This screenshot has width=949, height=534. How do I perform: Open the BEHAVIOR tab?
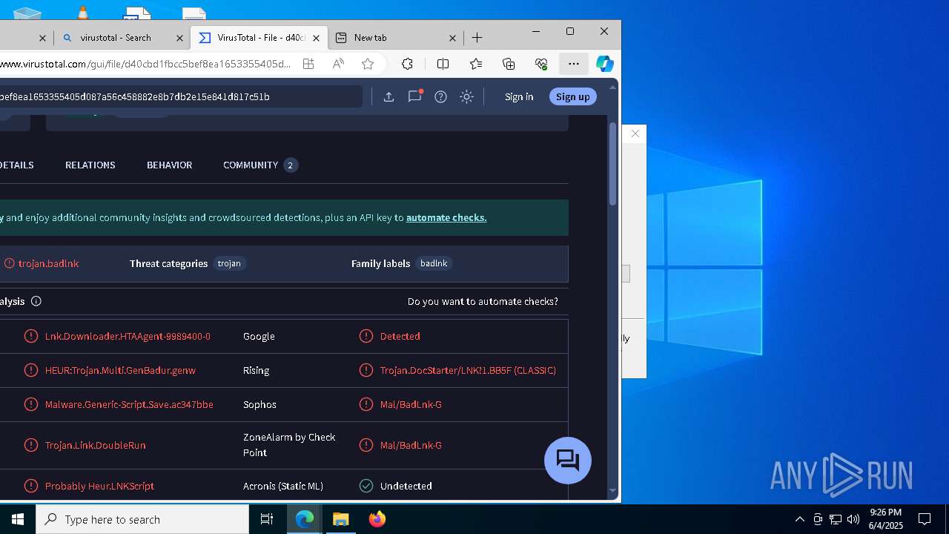169,165
